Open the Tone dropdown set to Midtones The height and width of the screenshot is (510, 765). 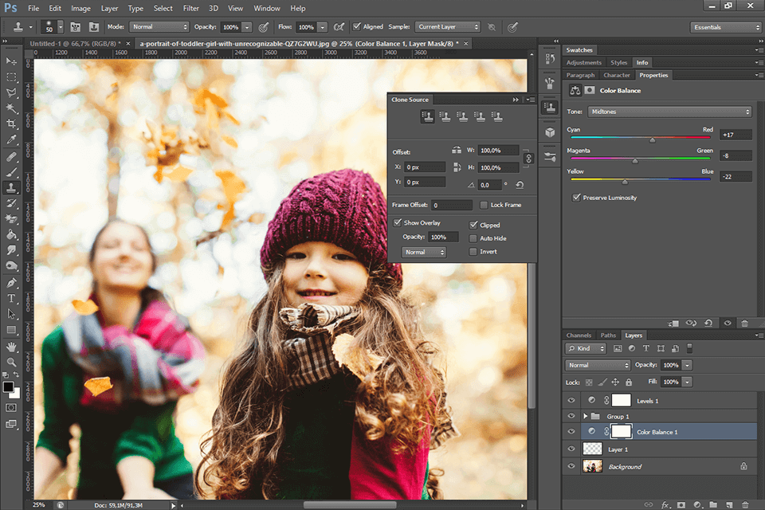click(x=670, y=112)
